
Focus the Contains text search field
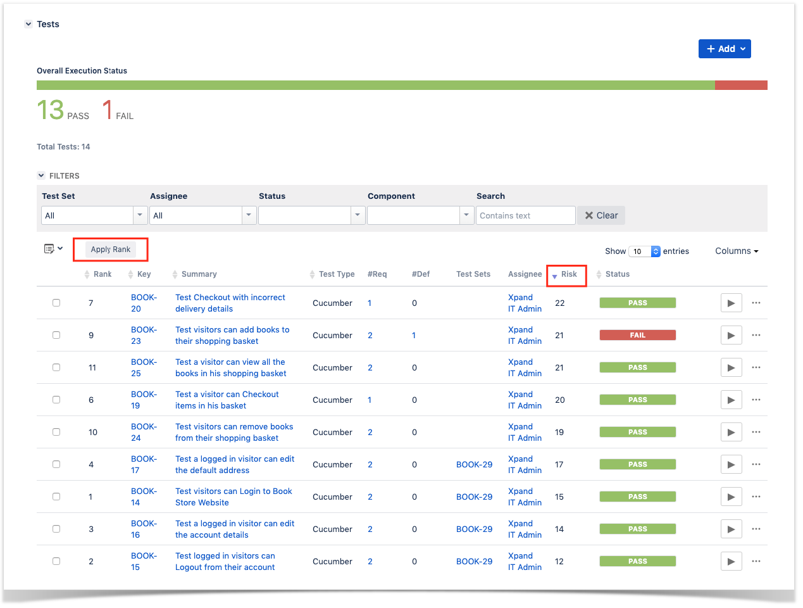525,215
